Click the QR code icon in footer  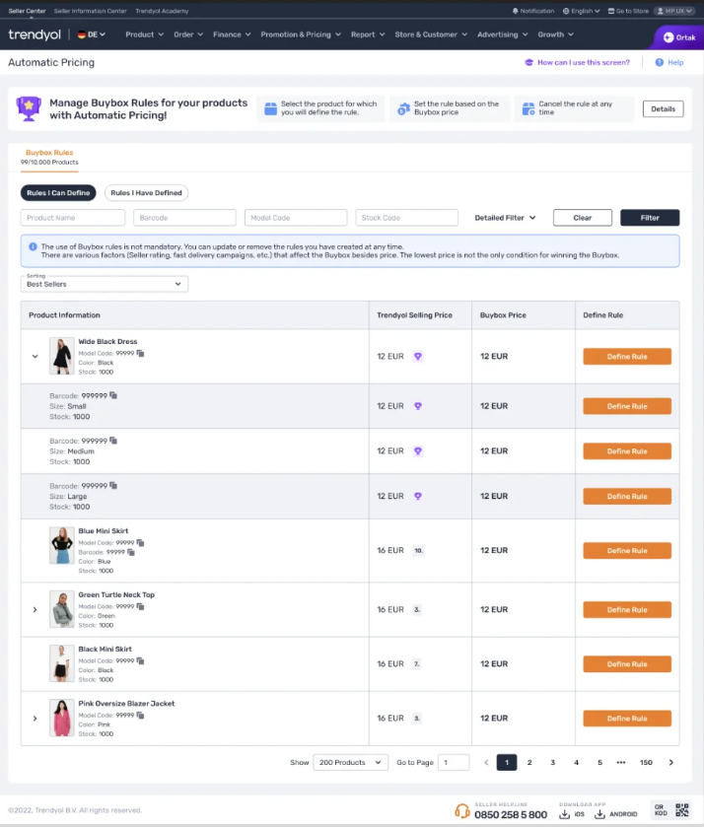(682, 810)
